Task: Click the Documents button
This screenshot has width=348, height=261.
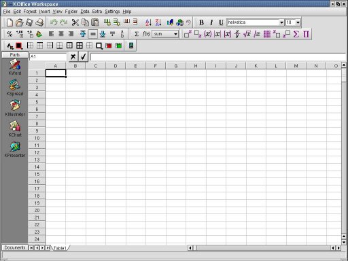Action: (x=15, y=247)
